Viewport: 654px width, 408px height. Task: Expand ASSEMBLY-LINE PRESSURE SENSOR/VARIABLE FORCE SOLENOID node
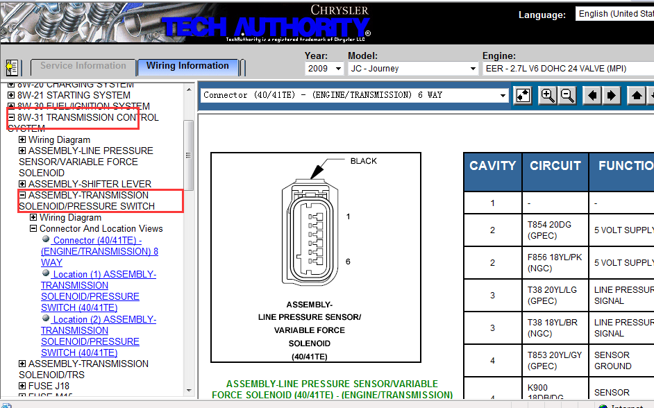pos(22,151)
